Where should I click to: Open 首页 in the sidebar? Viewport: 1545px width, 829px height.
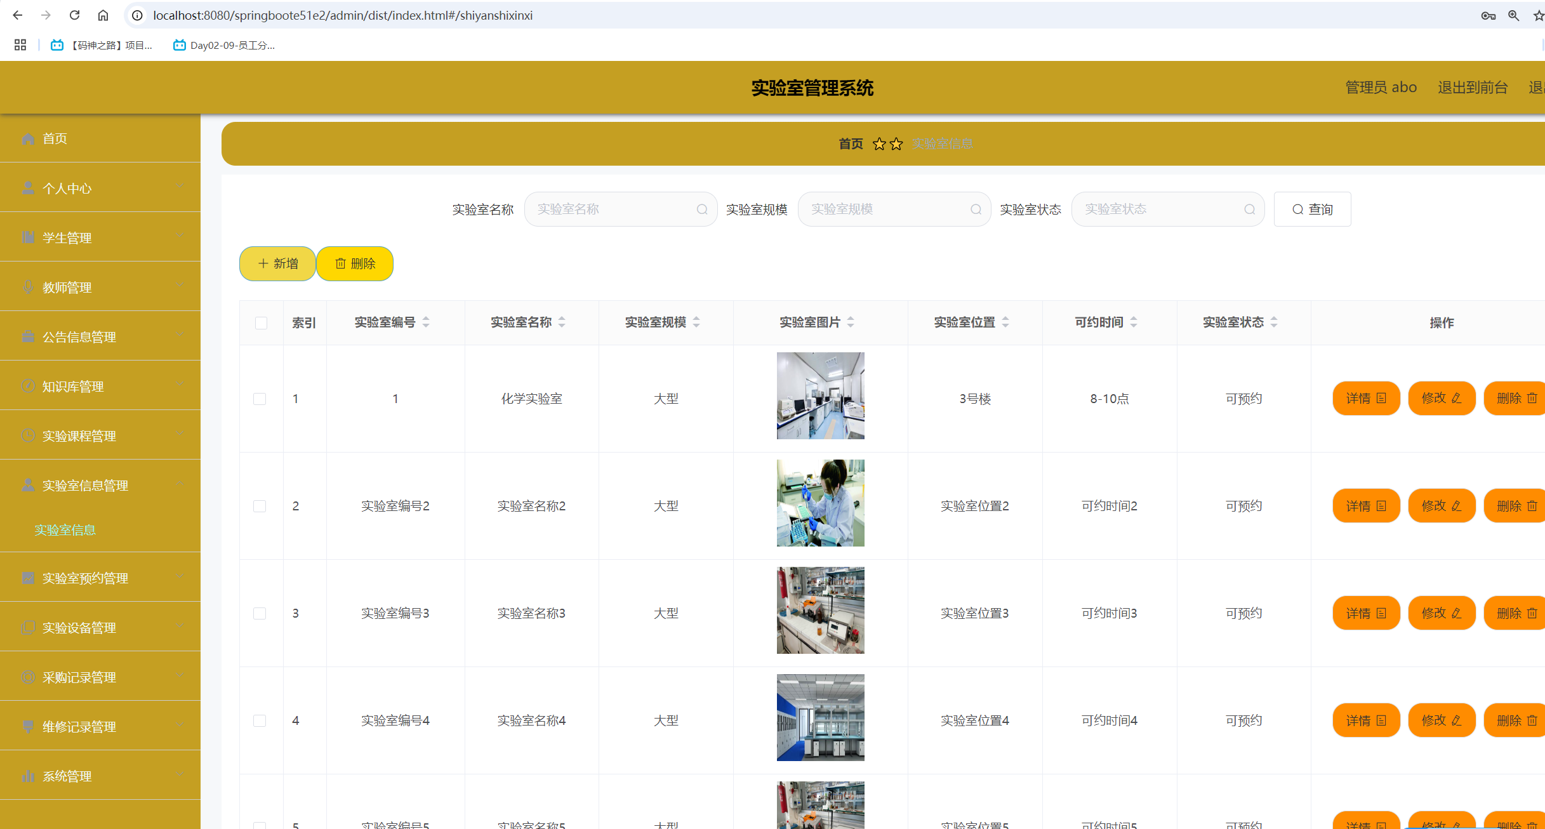click(55, 138)
